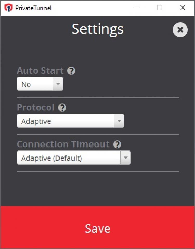Click the Connection Timeout label
The height and width of the screenshot is (249, 195).
click(63, 145)
